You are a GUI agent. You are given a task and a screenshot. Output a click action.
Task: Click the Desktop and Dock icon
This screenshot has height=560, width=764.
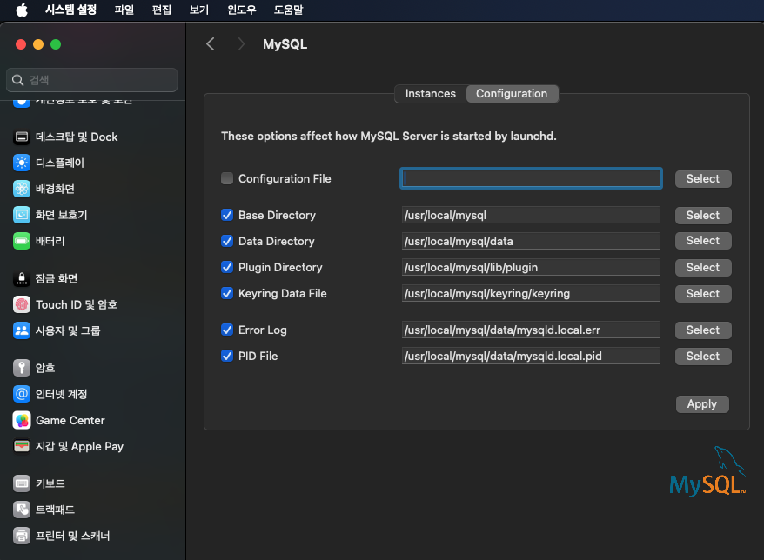point(22,137)
